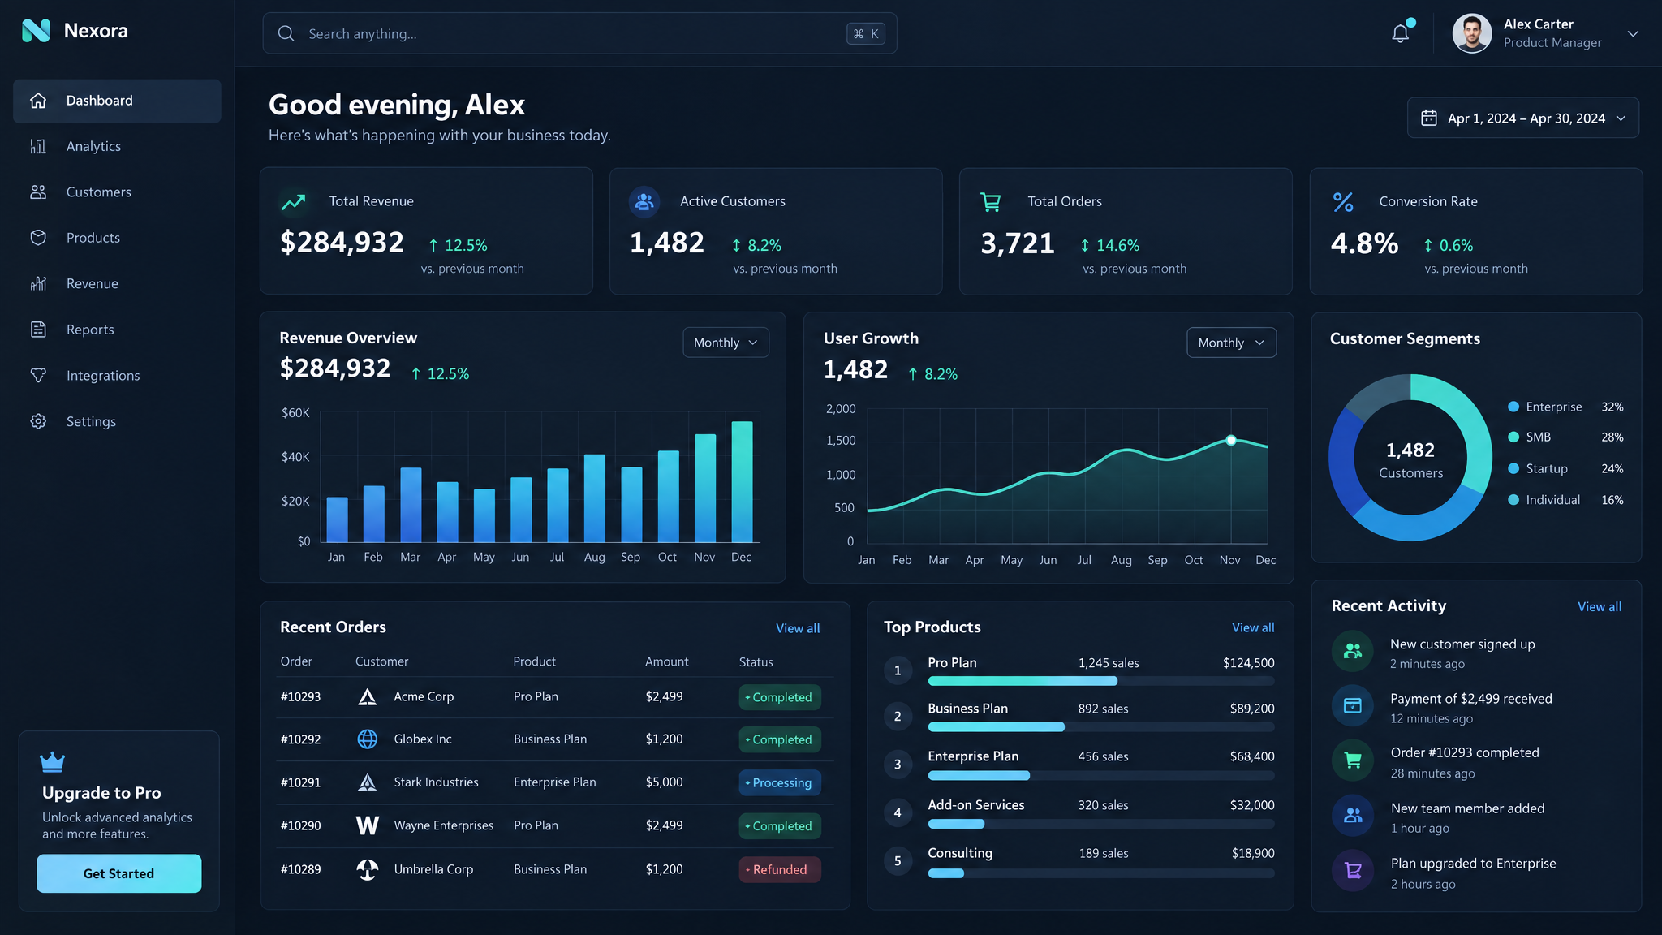Click the Order #10293 completed cart icon
The height and width of the screenshot is (935, 1662).
point(1353,760)
